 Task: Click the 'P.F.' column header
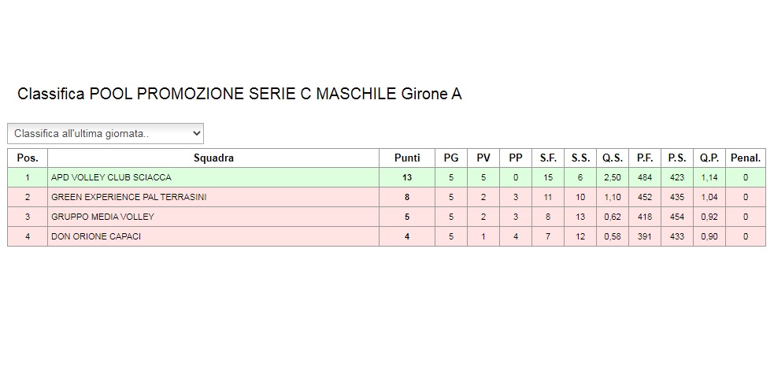645,158
